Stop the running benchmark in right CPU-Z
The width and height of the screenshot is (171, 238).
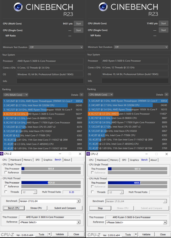coord(100,208)
